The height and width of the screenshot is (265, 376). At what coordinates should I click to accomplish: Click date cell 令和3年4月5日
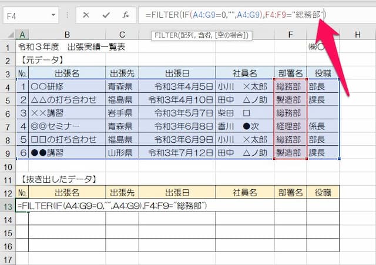click(x=177, y=86)
